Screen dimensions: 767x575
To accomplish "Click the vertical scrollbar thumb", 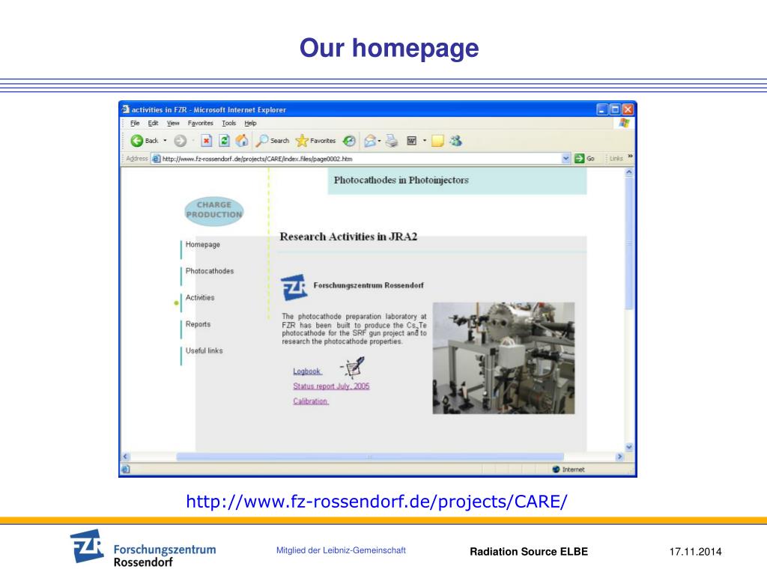I will click(629, 243).
